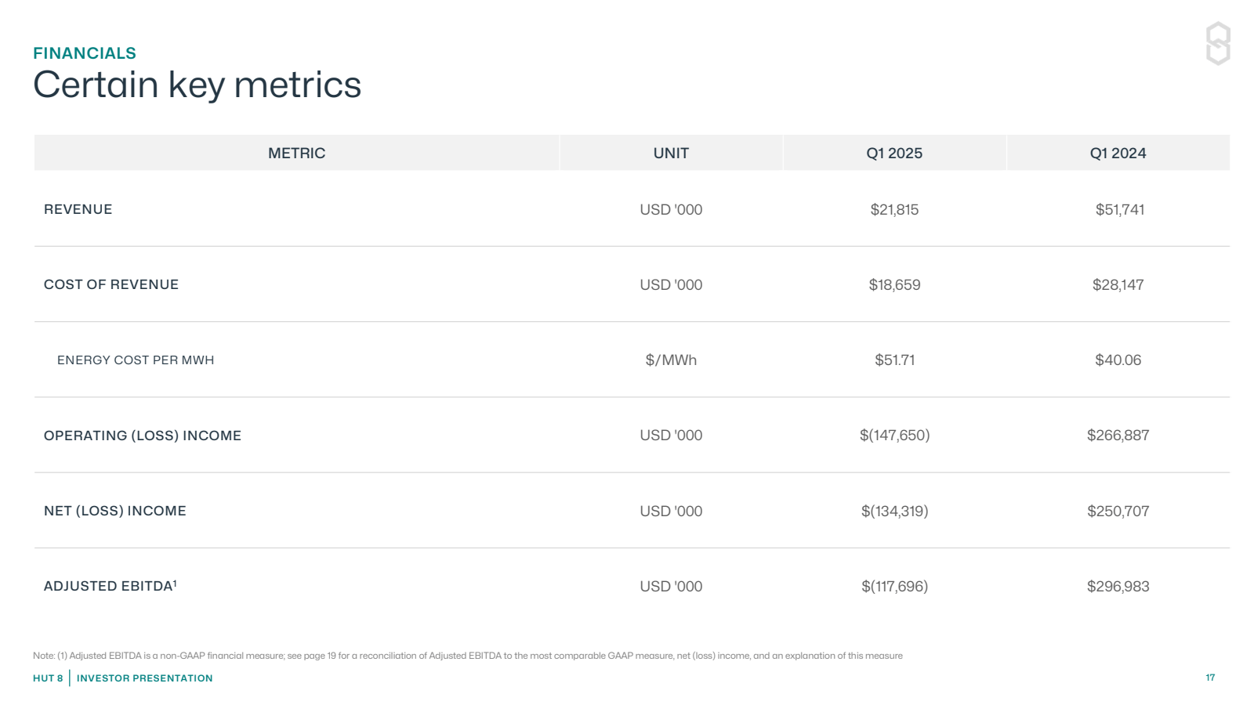Select cost value $18,659
1254x705 pixels.
[x=894, y=284]
